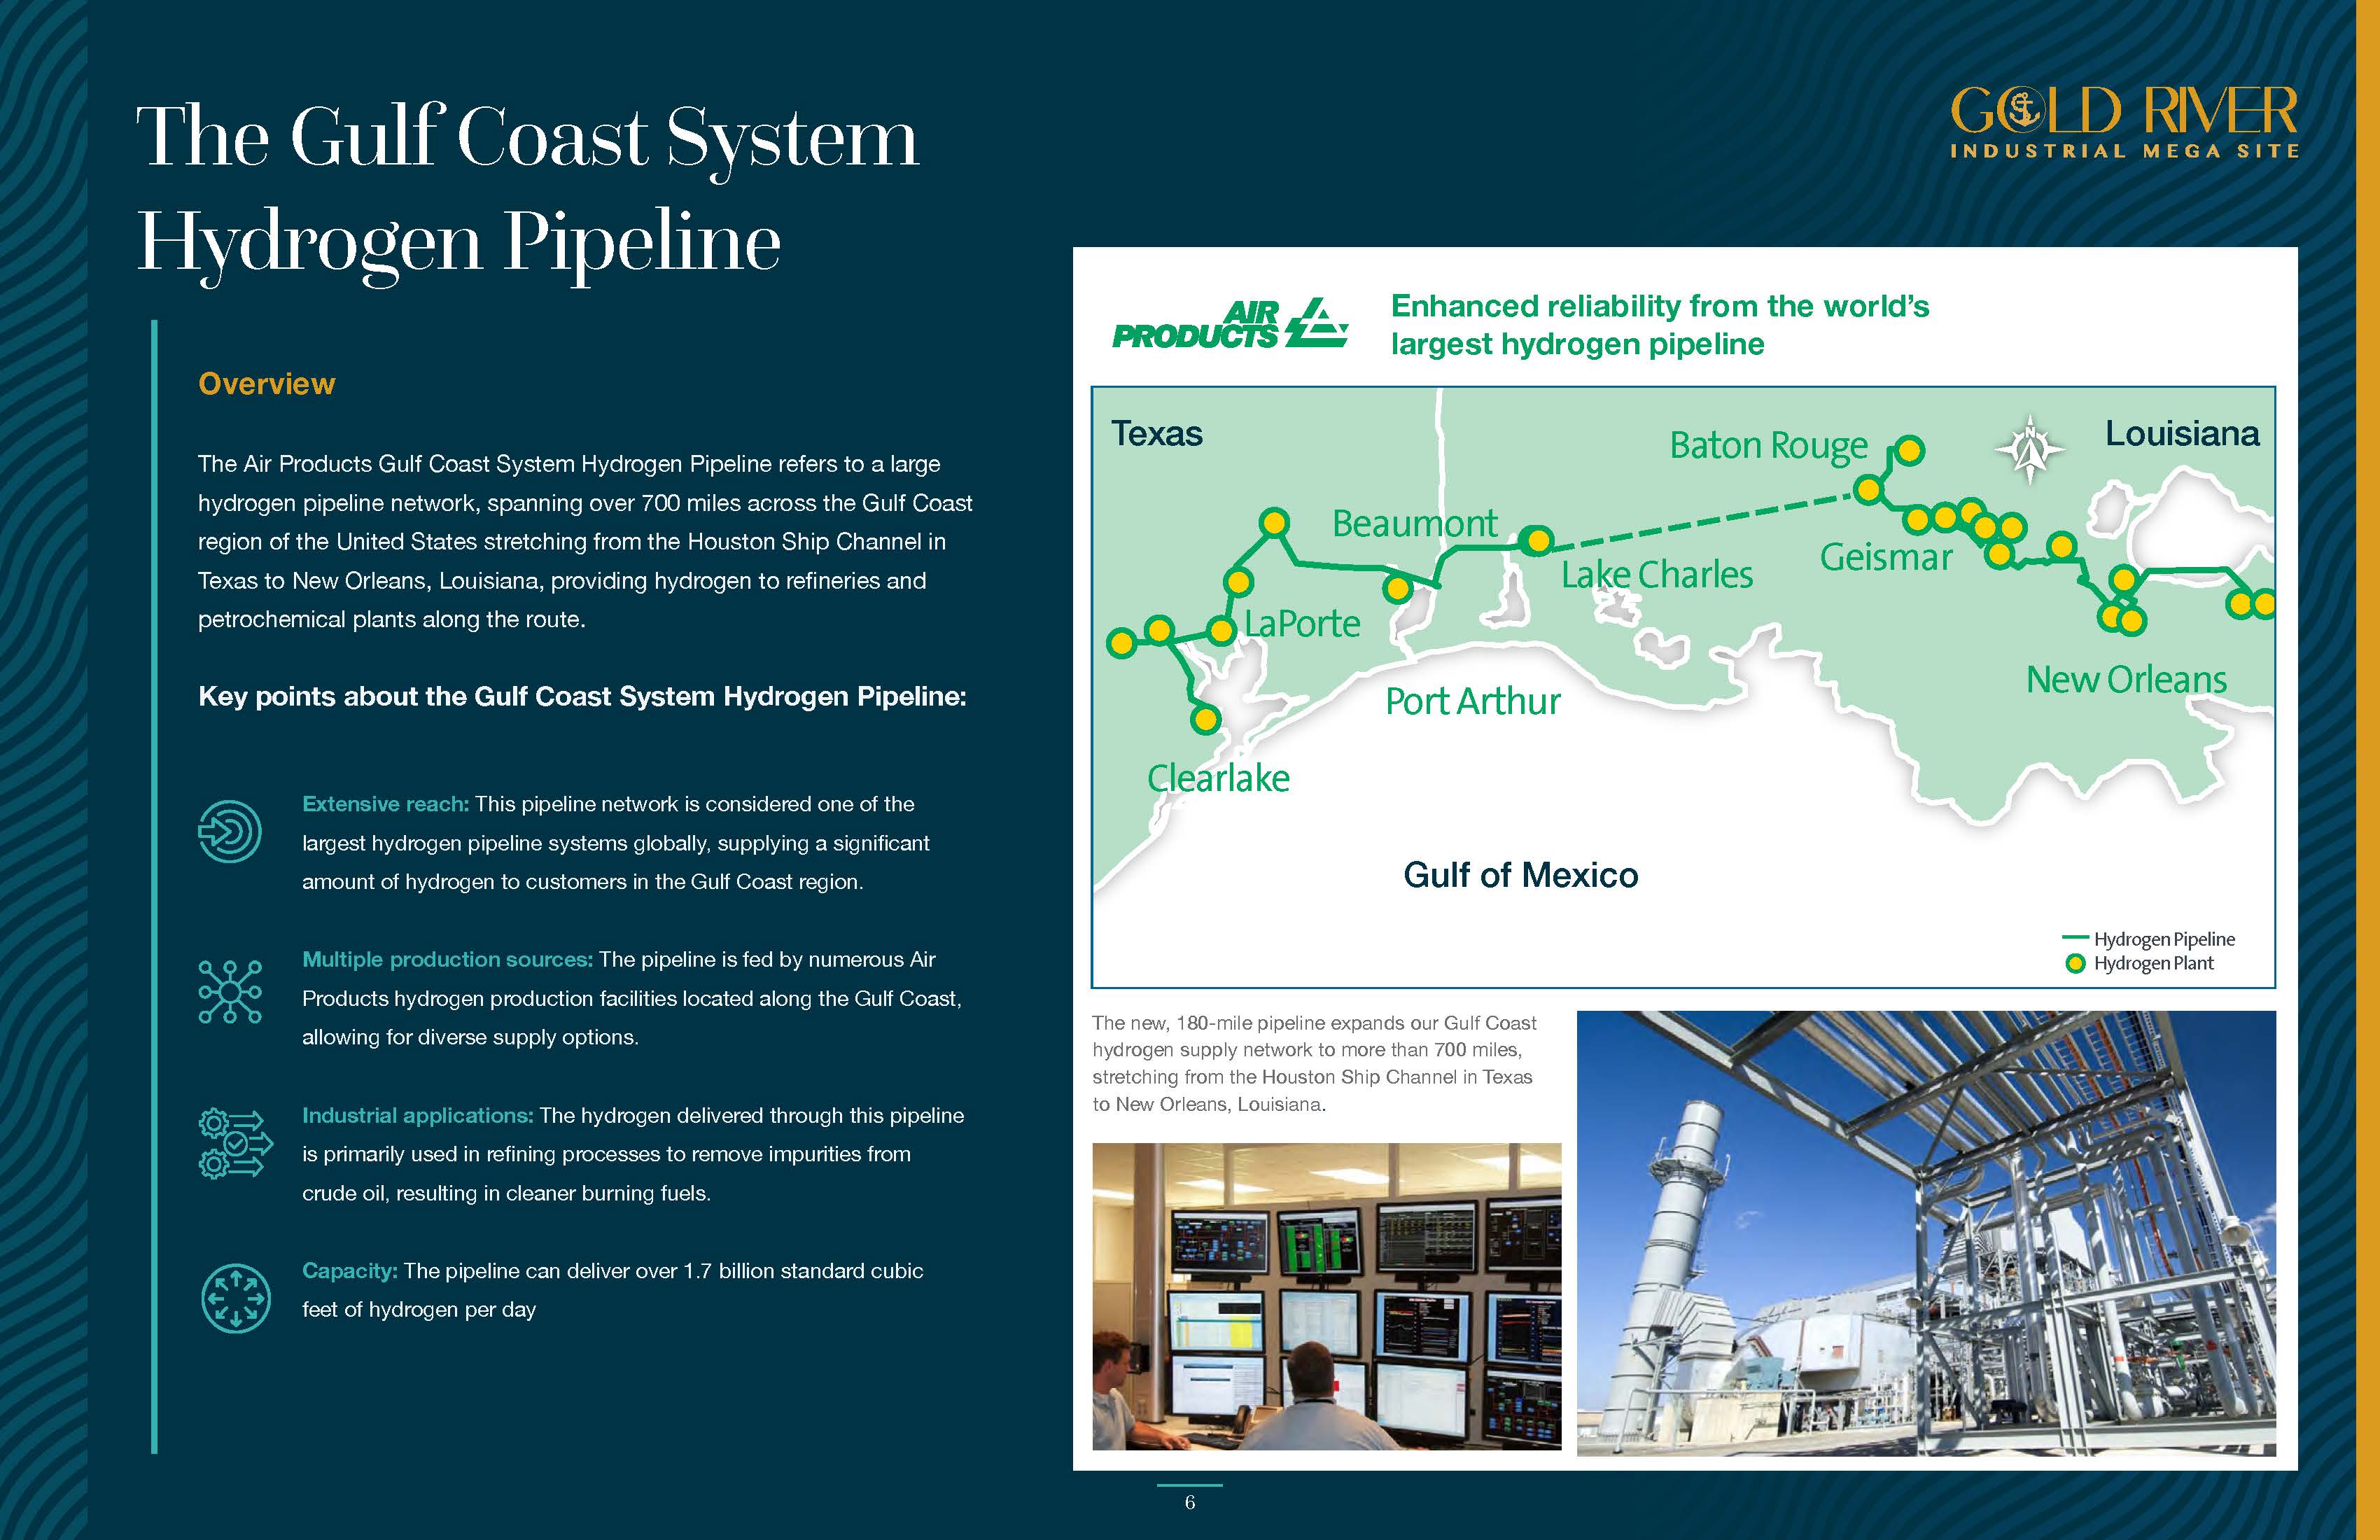Click the Clearlake hydrogen plant marker

pyautogui.click(x=1206, y=719)
